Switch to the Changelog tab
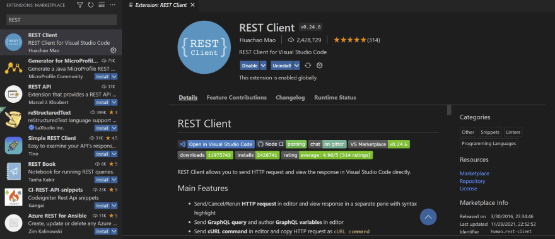This screenshot has height=239, width=555. click(290, 97)
